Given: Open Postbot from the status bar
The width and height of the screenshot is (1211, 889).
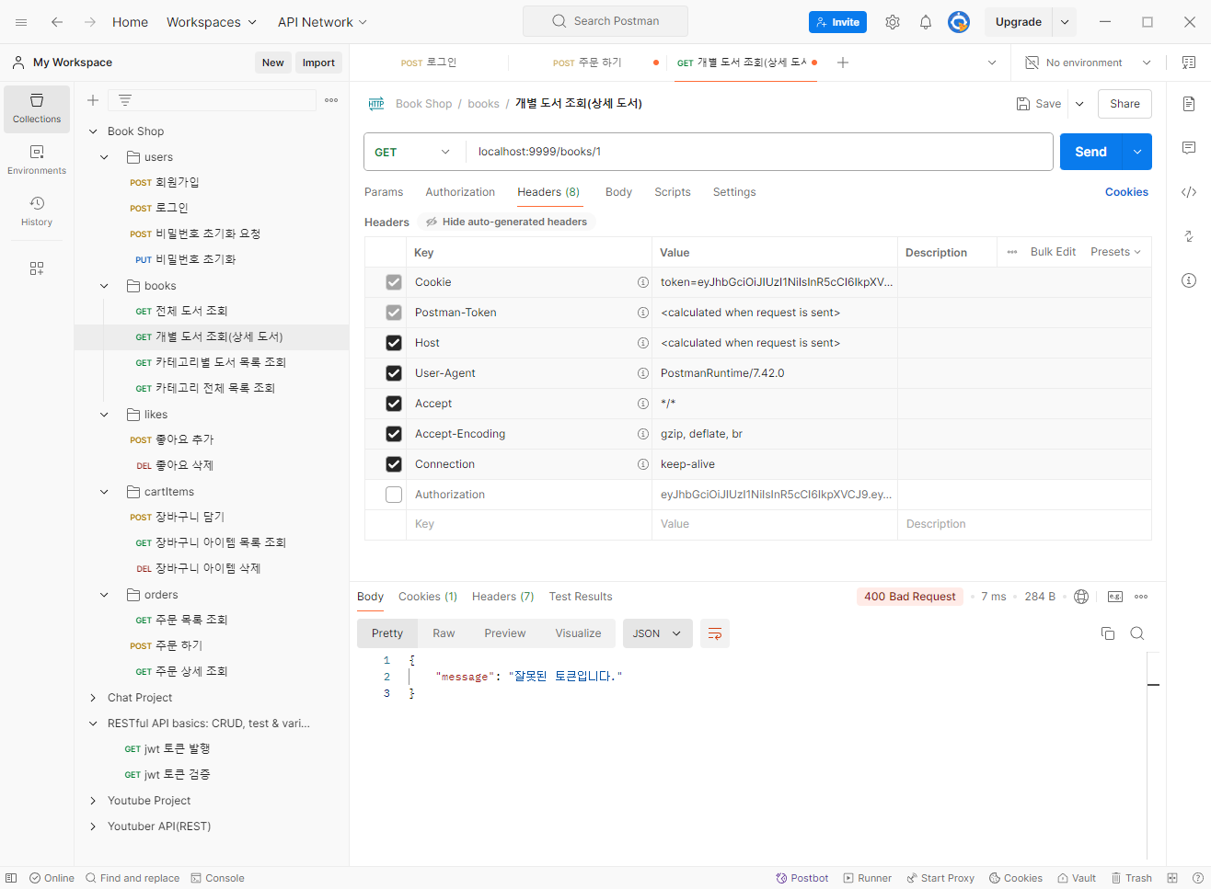Looking at the screenshot, I should [802, 878].
